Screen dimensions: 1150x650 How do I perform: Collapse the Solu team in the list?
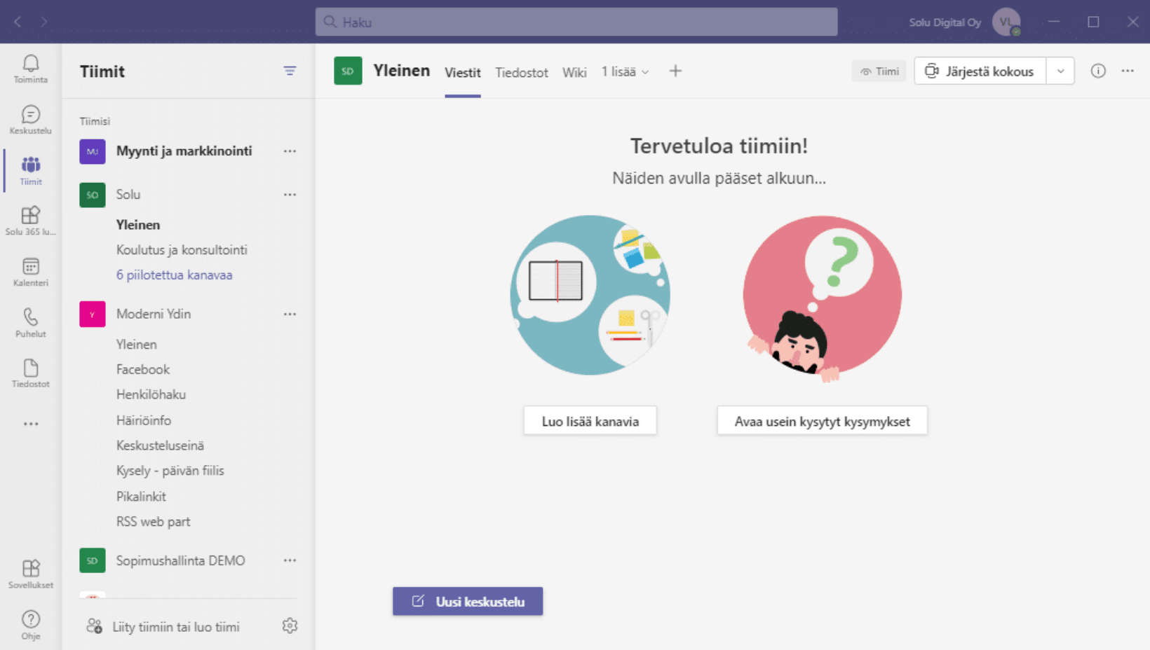(128, 195)
